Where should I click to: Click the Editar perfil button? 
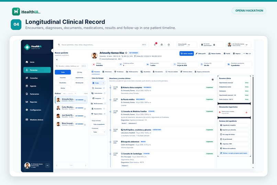point(200,53)
